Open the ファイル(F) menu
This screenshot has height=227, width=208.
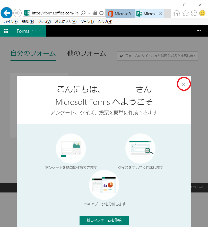[10, 22]
